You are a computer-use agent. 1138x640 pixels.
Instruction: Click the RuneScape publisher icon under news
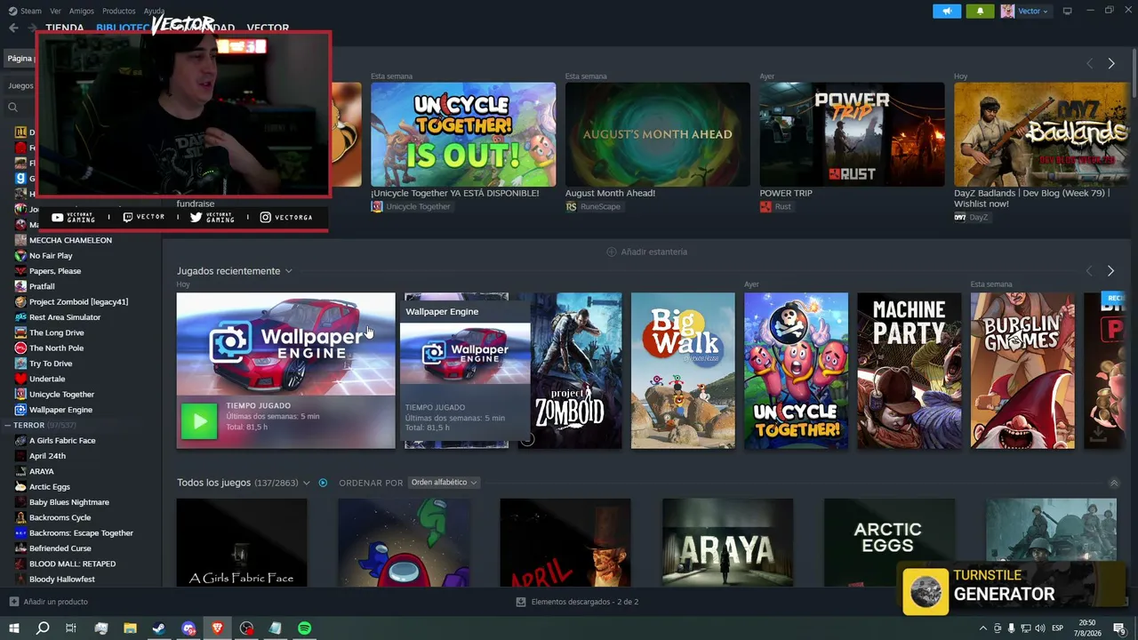(x=571, y=206)
